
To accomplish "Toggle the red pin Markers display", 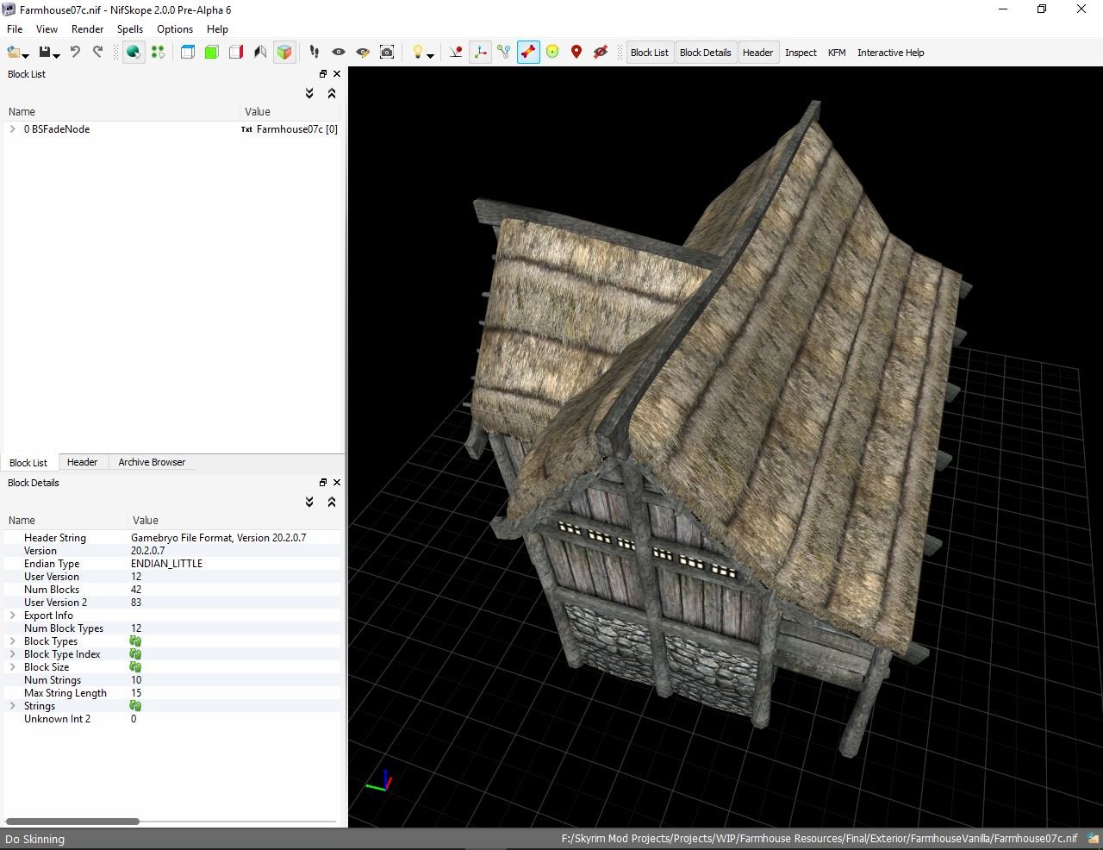I will 576,53.
